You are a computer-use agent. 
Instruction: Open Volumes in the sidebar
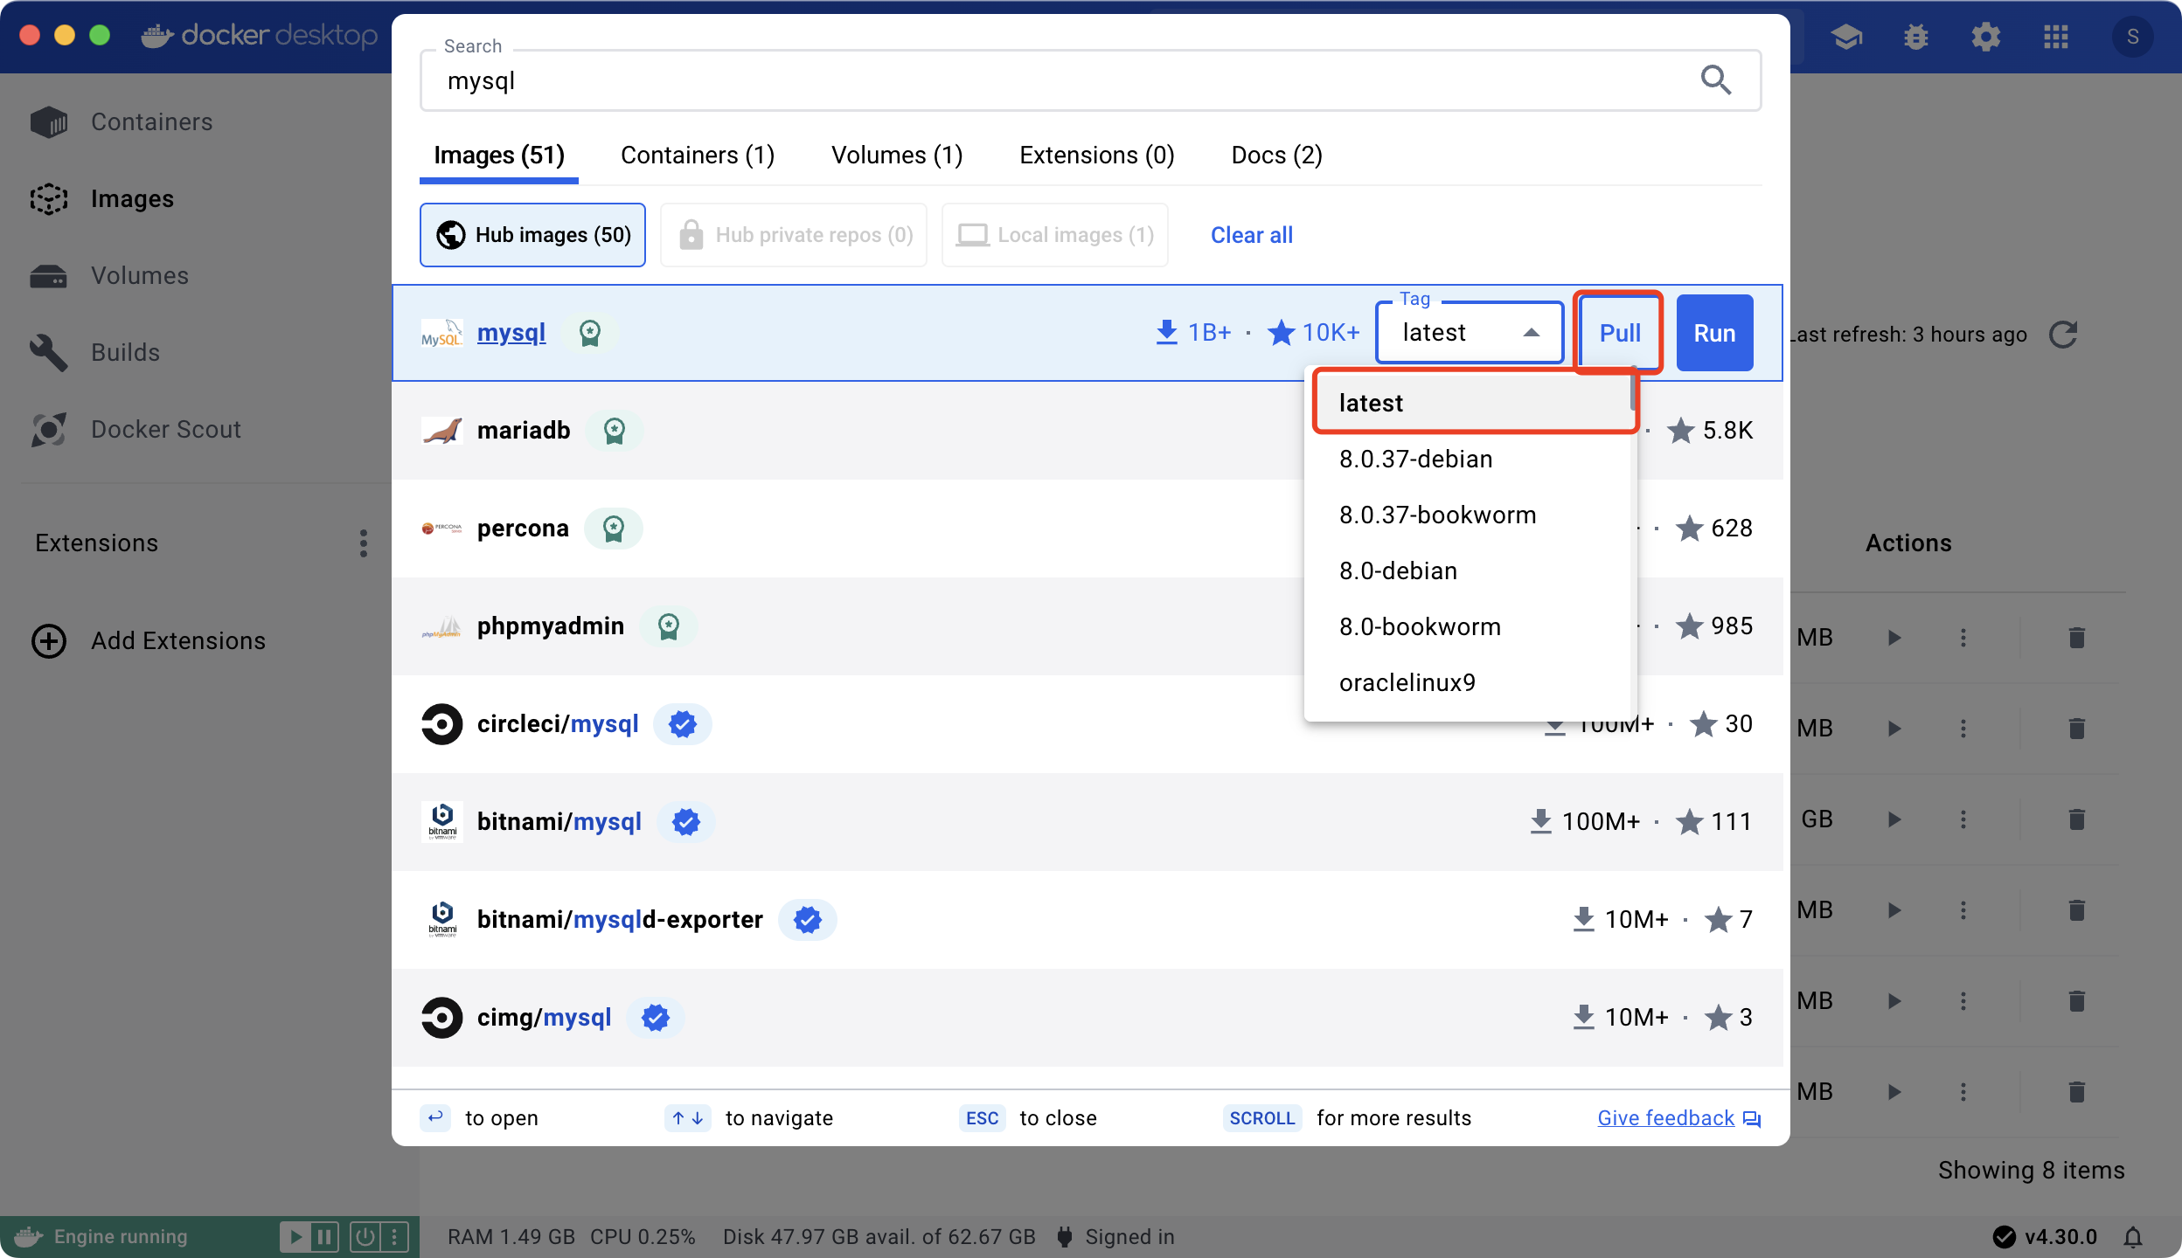click(x=139, y=275)
